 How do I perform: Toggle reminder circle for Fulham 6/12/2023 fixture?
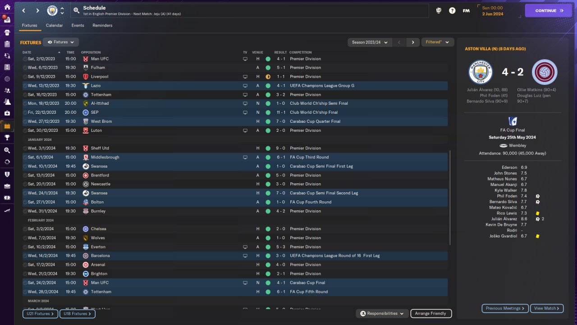pyautogui.click(x=25, y=68)
